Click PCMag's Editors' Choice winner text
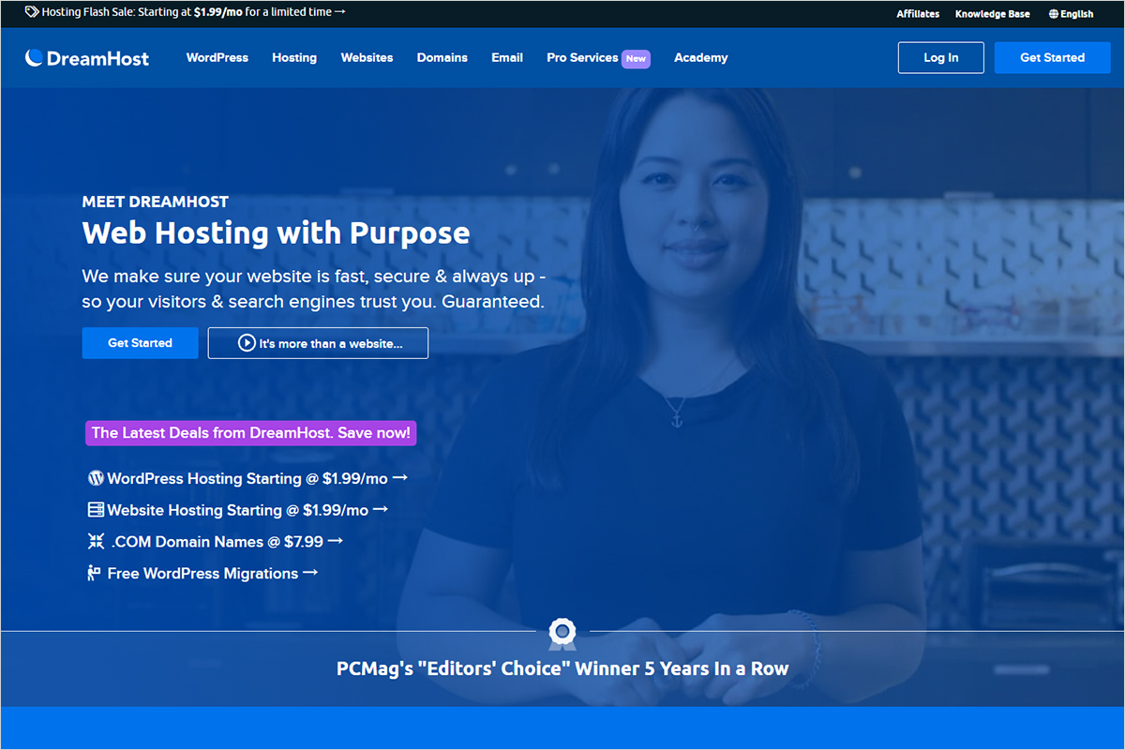 point(562,669)
